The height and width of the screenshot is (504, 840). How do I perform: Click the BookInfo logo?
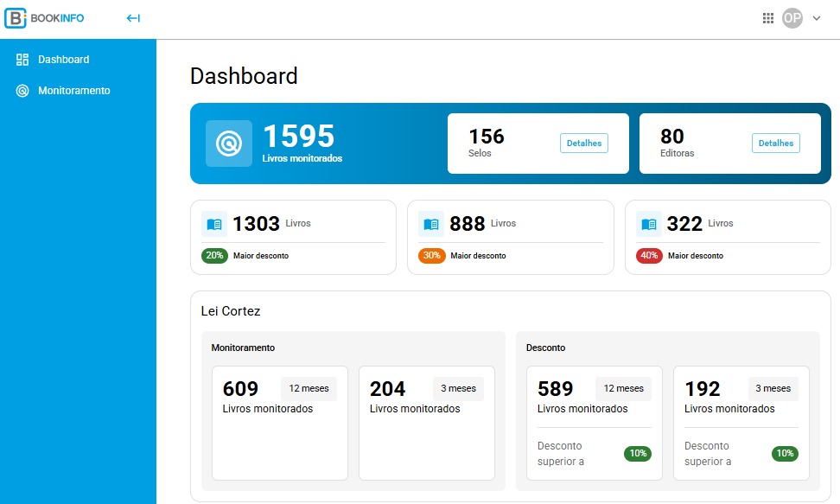(45, 18)
